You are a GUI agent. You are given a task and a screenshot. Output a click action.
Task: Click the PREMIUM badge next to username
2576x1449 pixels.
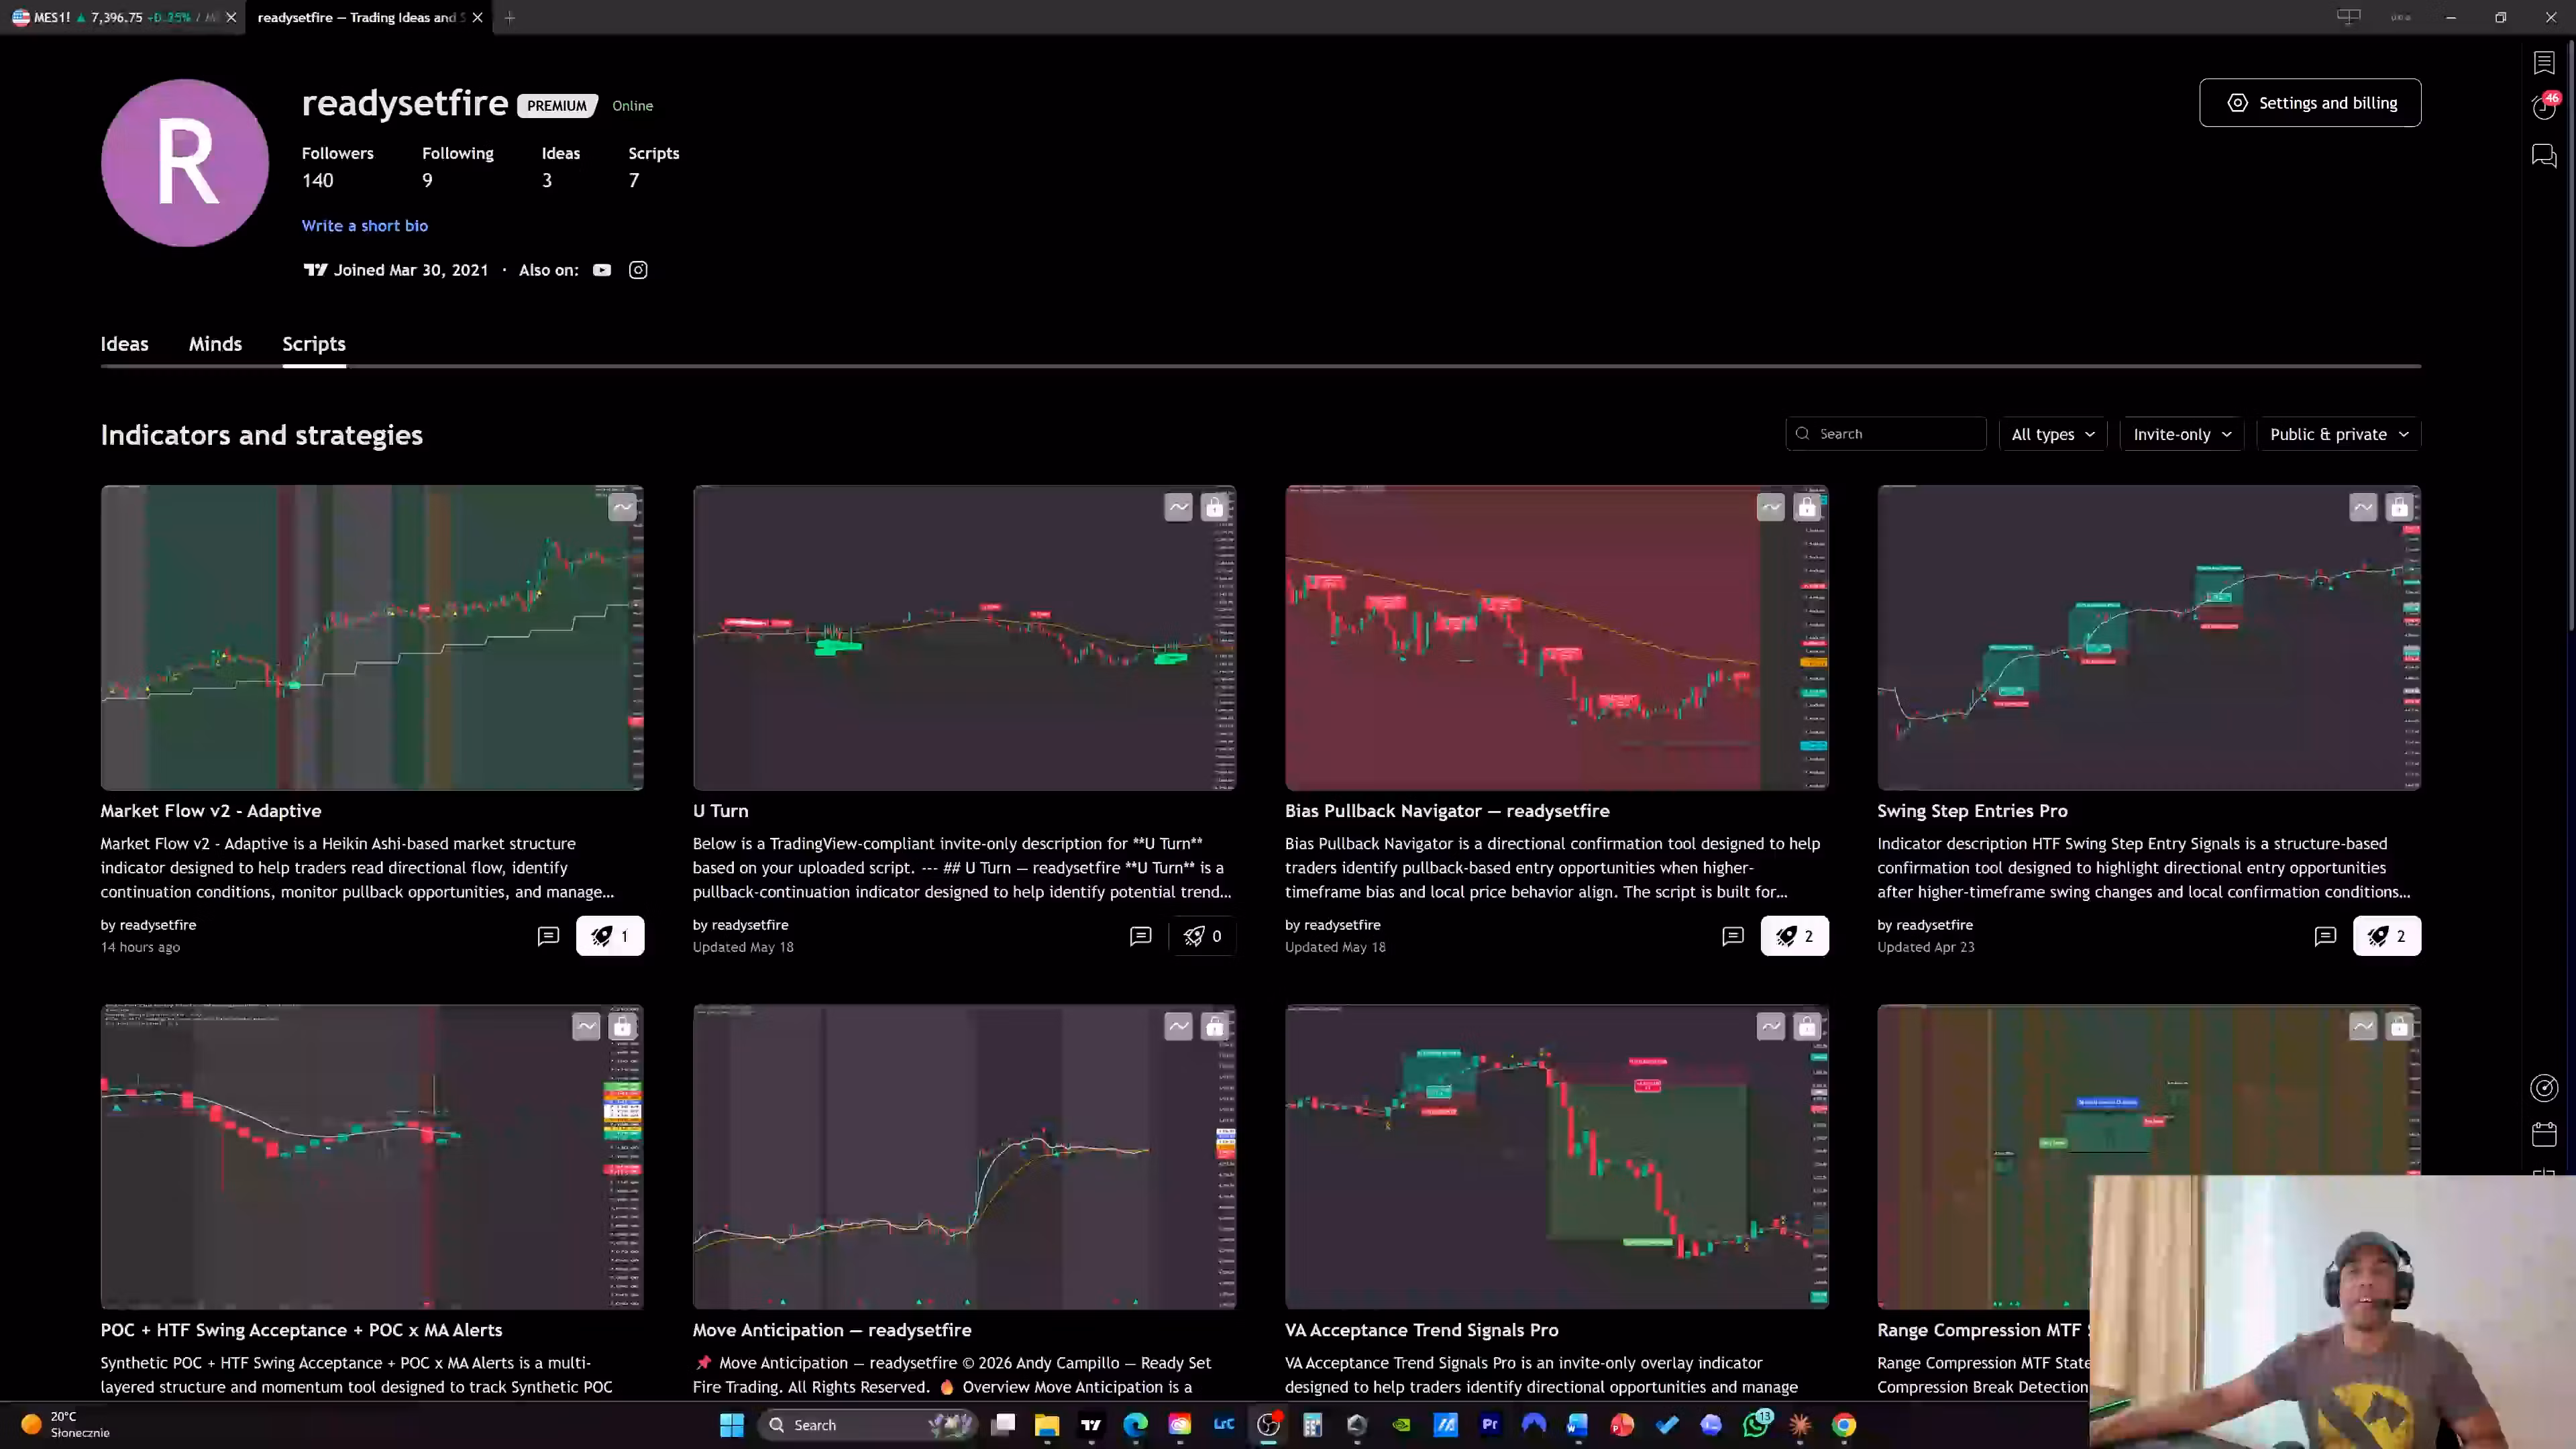pyautogui.click(x=557, y=106)
